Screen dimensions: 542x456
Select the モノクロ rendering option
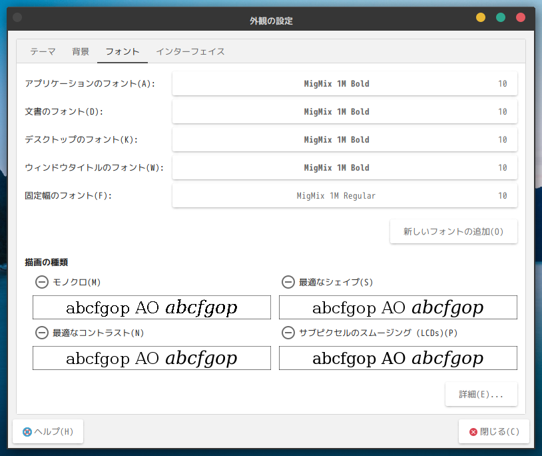(41, 282)
